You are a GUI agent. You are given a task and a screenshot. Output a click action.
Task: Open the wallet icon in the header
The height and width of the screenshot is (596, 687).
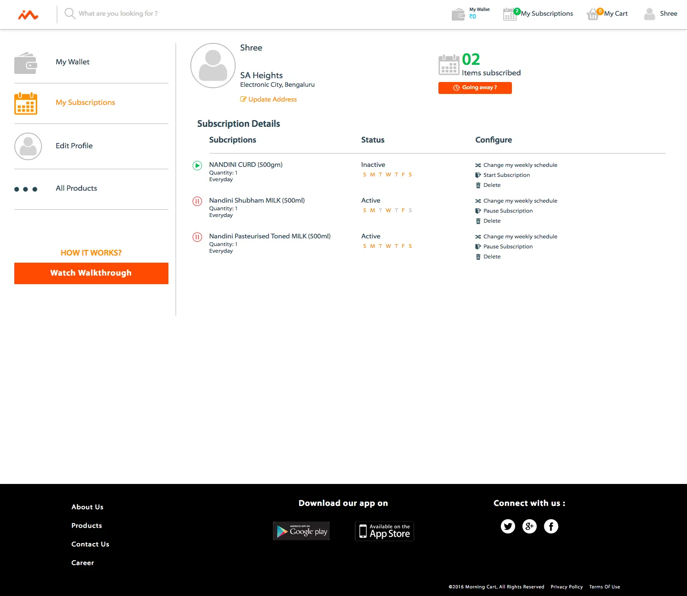pyautogui.click(x=458, y=14)
